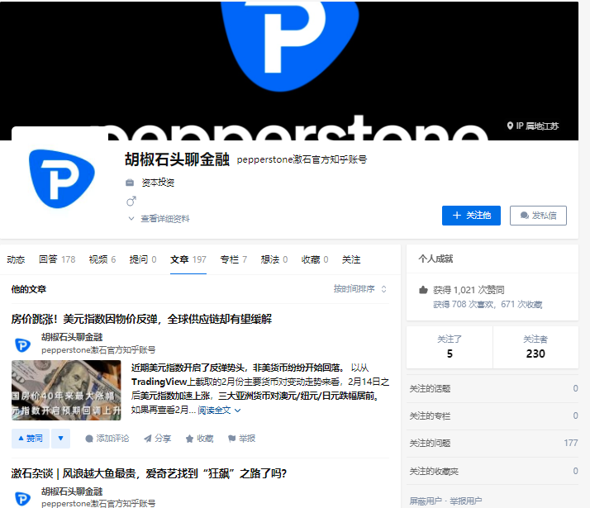
Task: Click author name under iQiyi article
Action: (x=72, y=491)
